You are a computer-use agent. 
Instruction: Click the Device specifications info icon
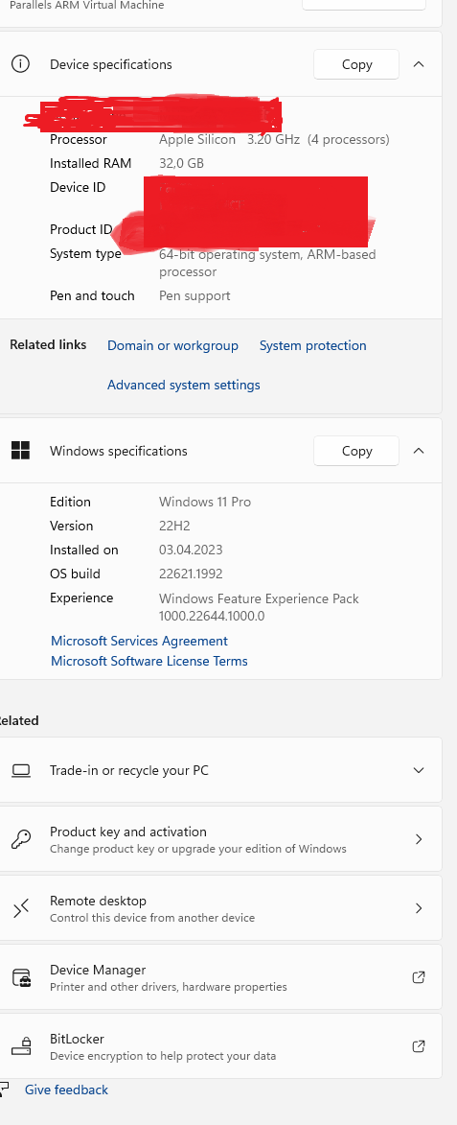21,64
